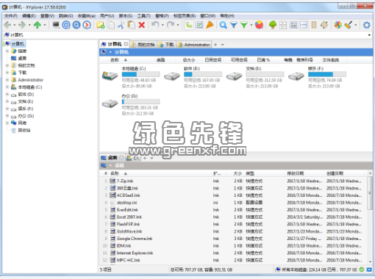Expand the 本地磁盘 (C:) tree node
Viewport: 375px width, 279px height.
(7, 87)
